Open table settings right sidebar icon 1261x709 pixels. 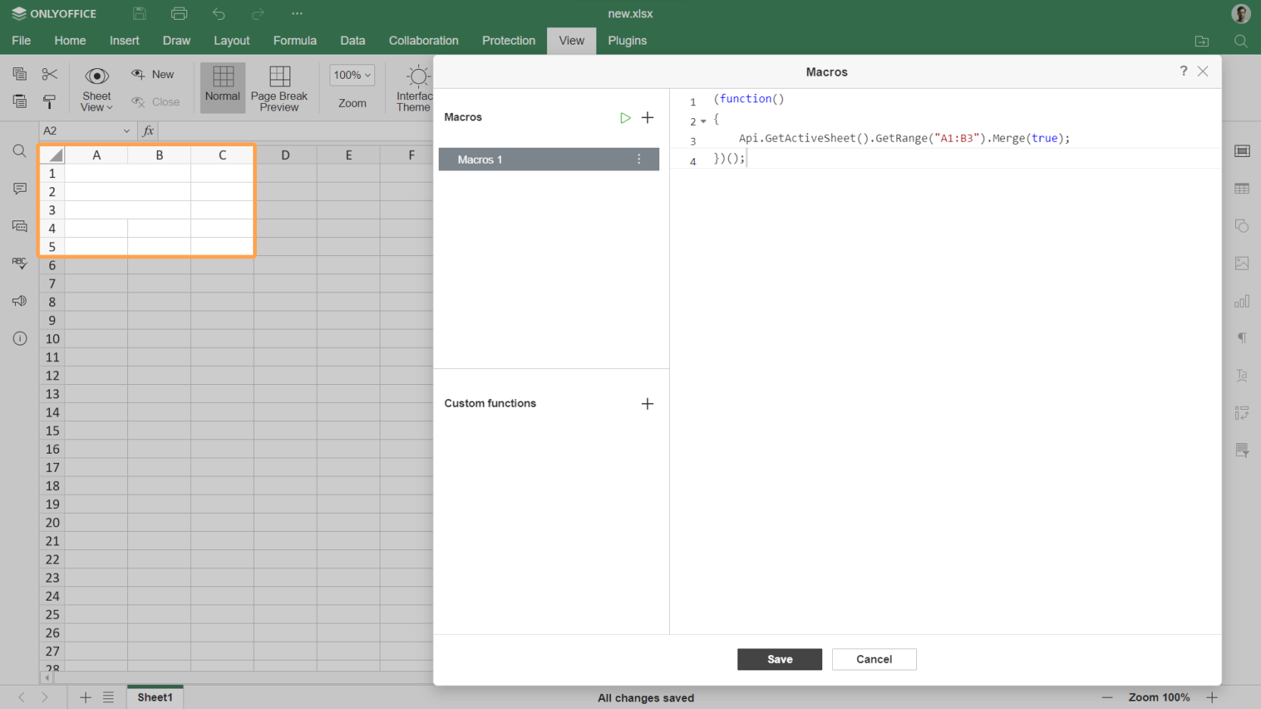point(1242,189)
